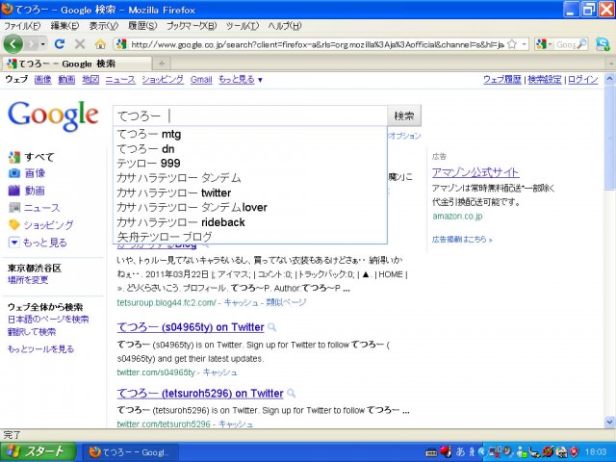Image resolution: width=616 pixels, height=462 pixels.
Task: Expand sidebar もっと見る arrow
Action: [x=14, y=243]
